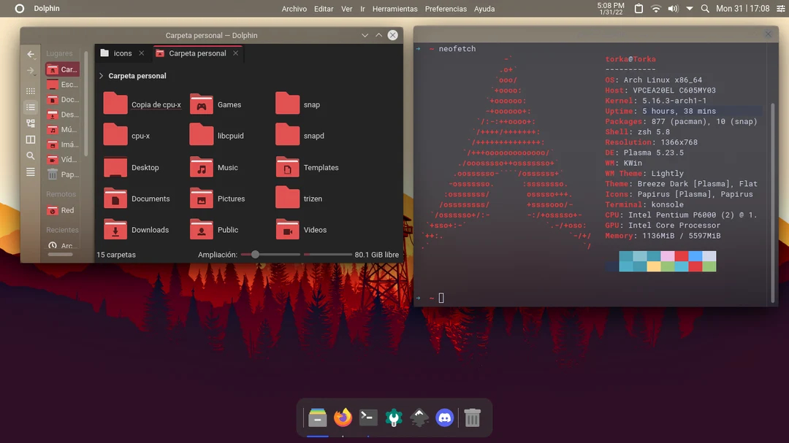
Task: Open the Trash icon in the dock
Action: (x=471, y=418)
